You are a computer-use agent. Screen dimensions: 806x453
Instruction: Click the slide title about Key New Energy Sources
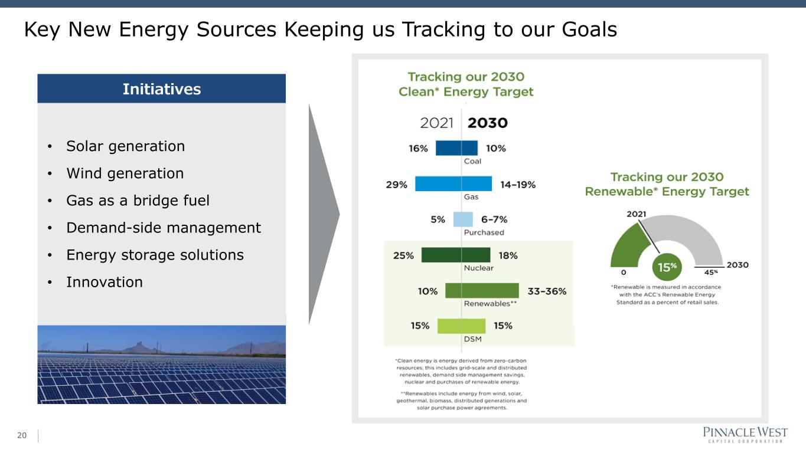[x=320, y=29]
